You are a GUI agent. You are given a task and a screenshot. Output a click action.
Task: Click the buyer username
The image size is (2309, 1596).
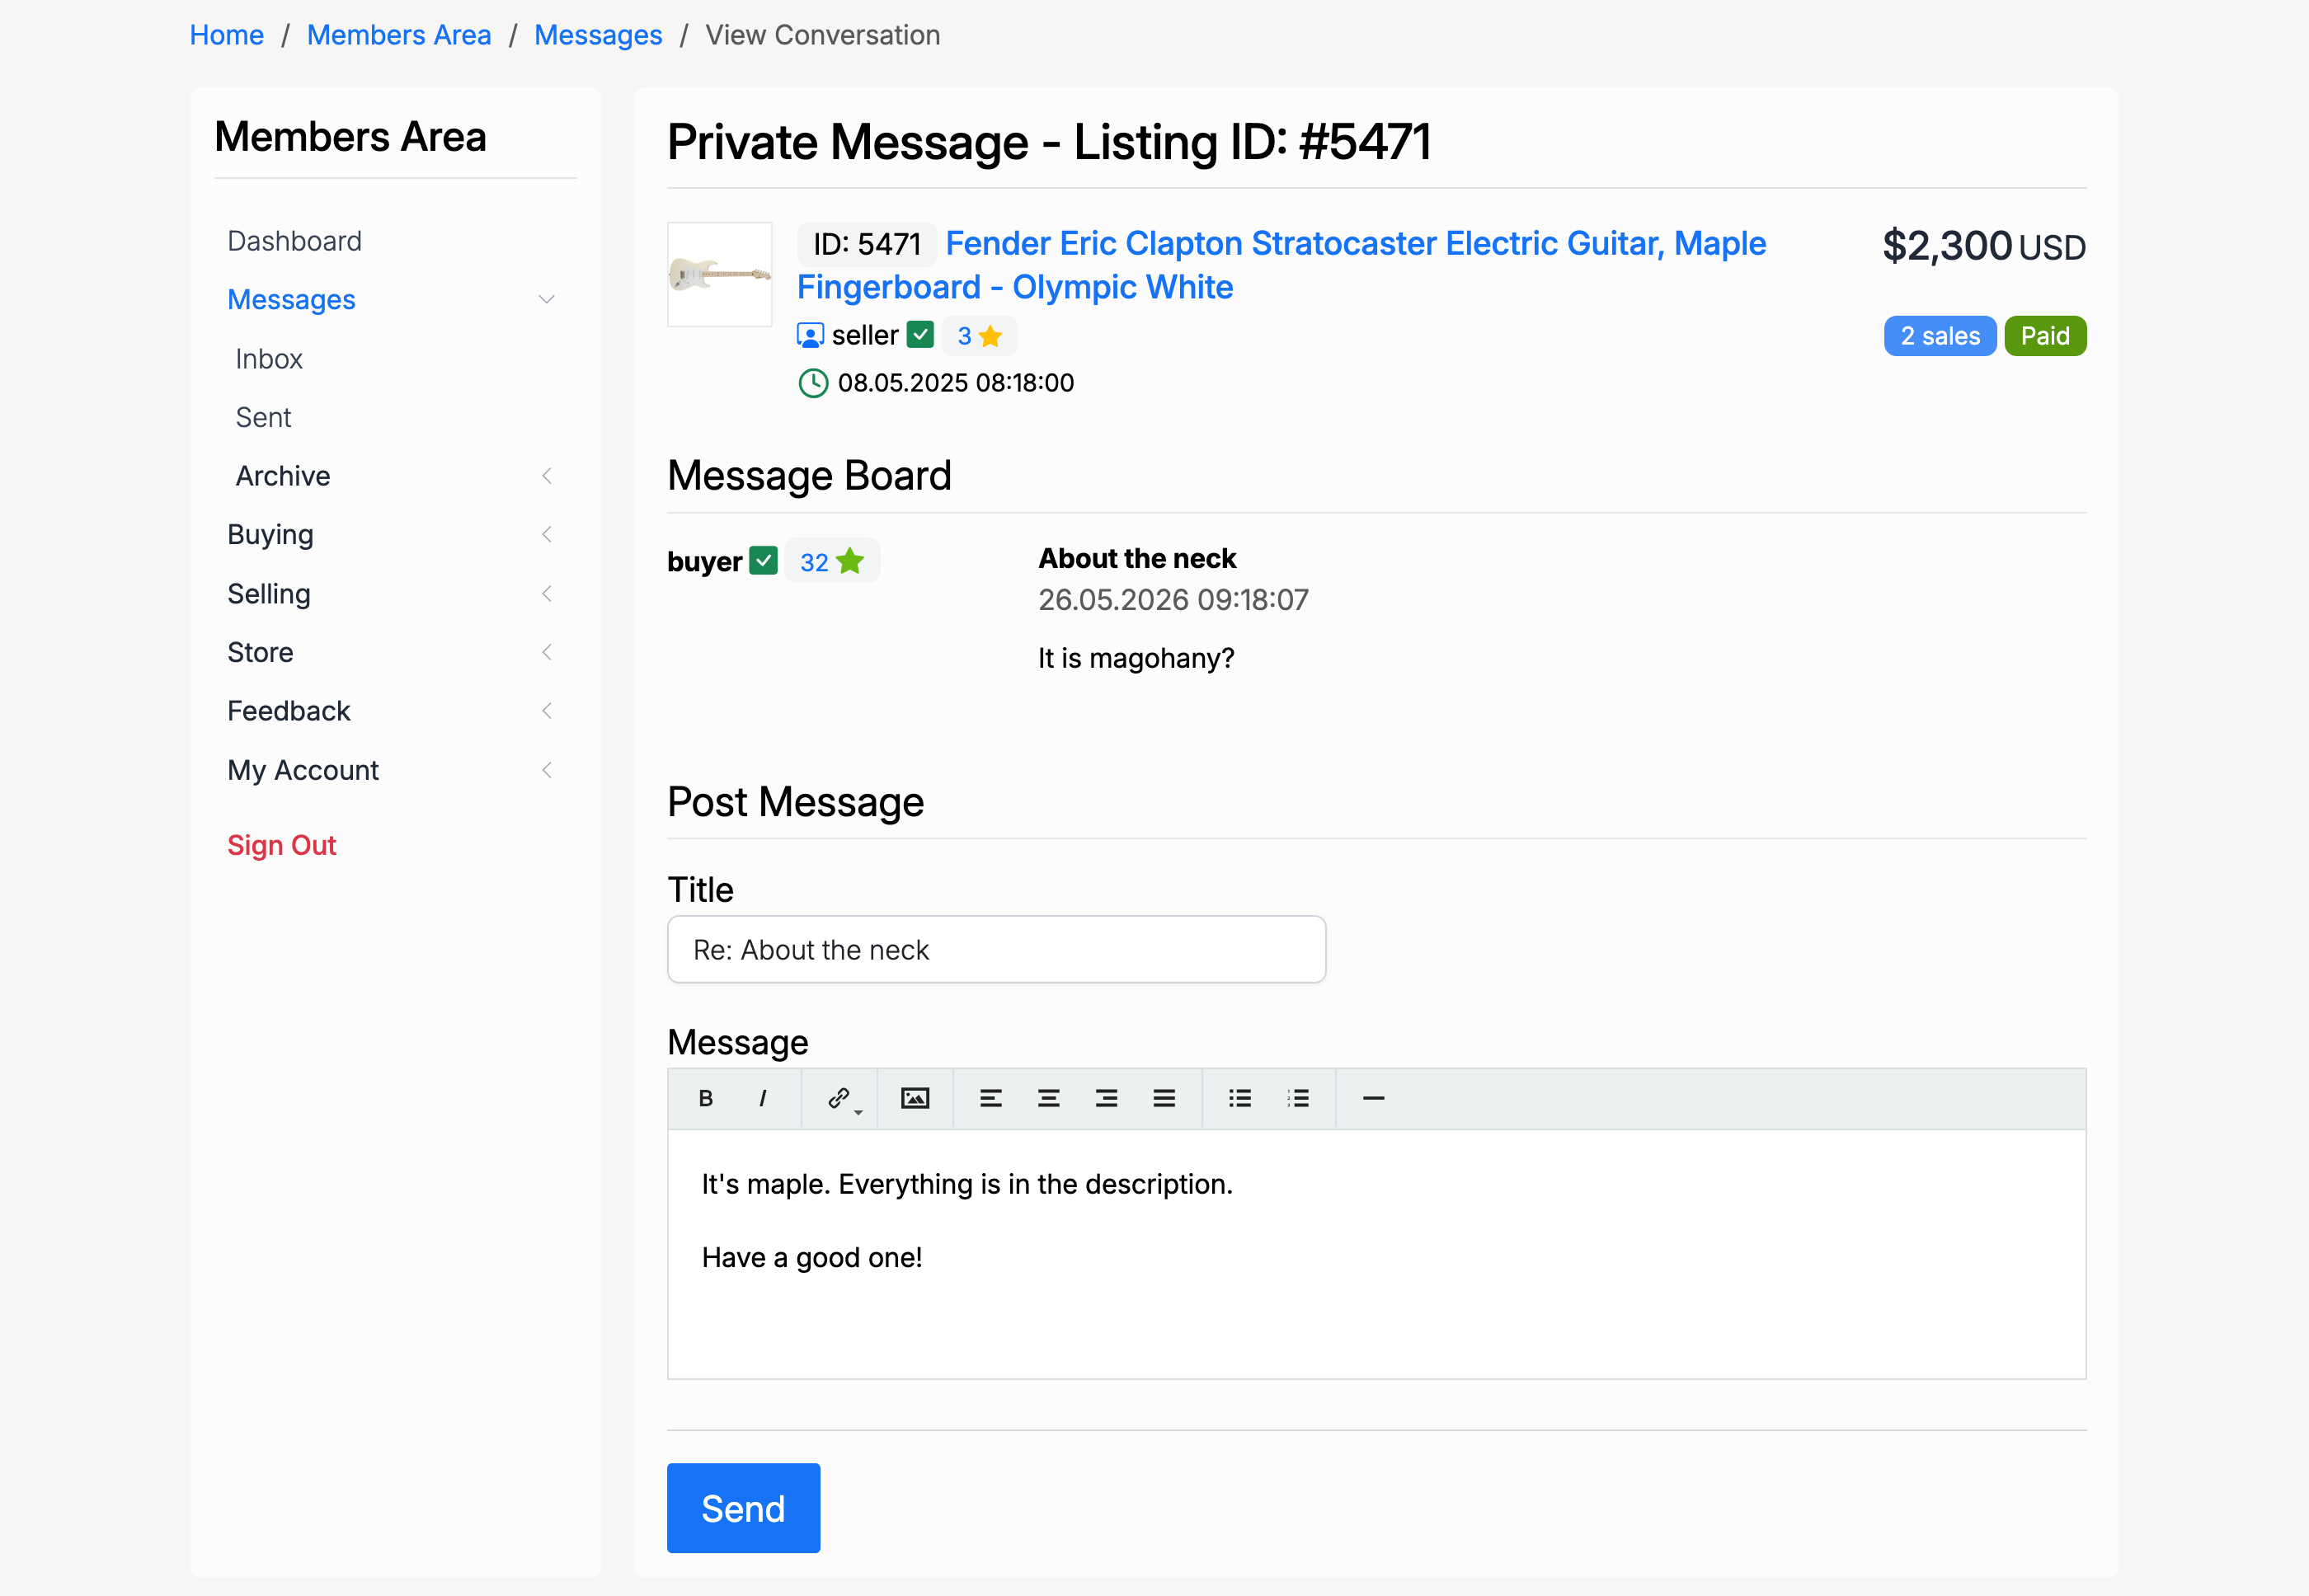coord(704,561)
